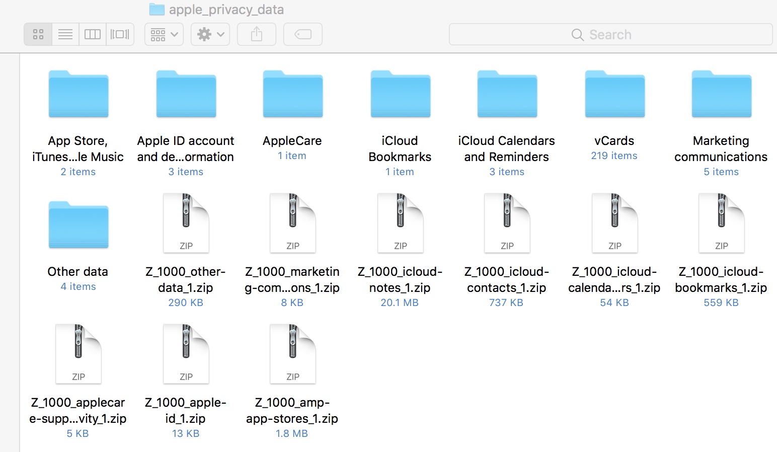Image resolution: width=777 pixels, height=452 pixels.
Task: Click the 'Z_1000_icloud-notes_1.zip' file name
Action: click(x=400, y=280)
